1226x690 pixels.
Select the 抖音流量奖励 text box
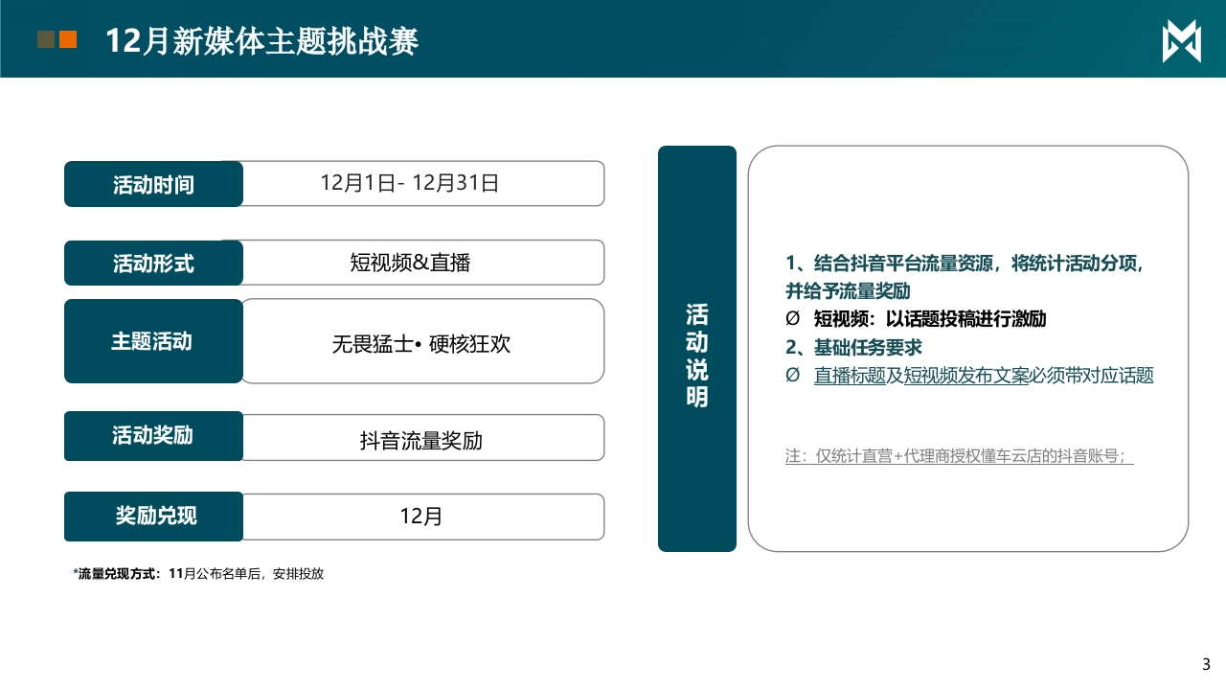[421, 439]
